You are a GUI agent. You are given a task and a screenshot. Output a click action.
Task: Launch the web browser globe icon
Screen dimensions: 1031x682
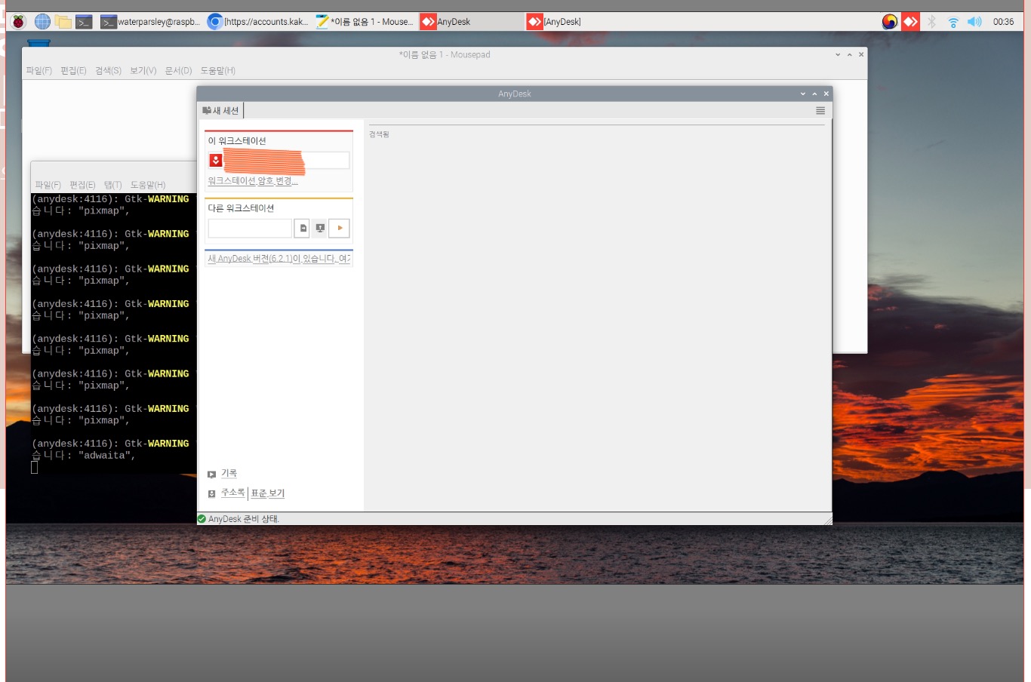(x=43, y=22)
